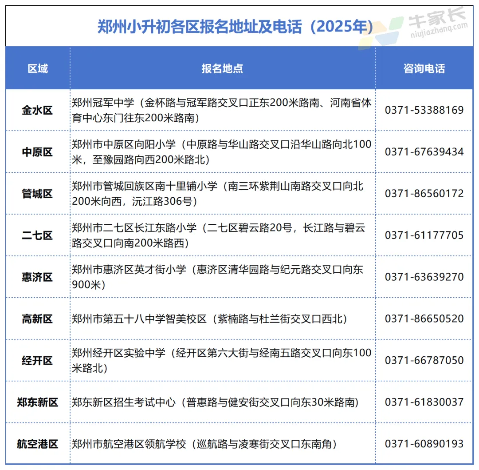Screen dimensions: 479x470
Task: Click the 郑东新区 district cell
Action: pos(38,402)
